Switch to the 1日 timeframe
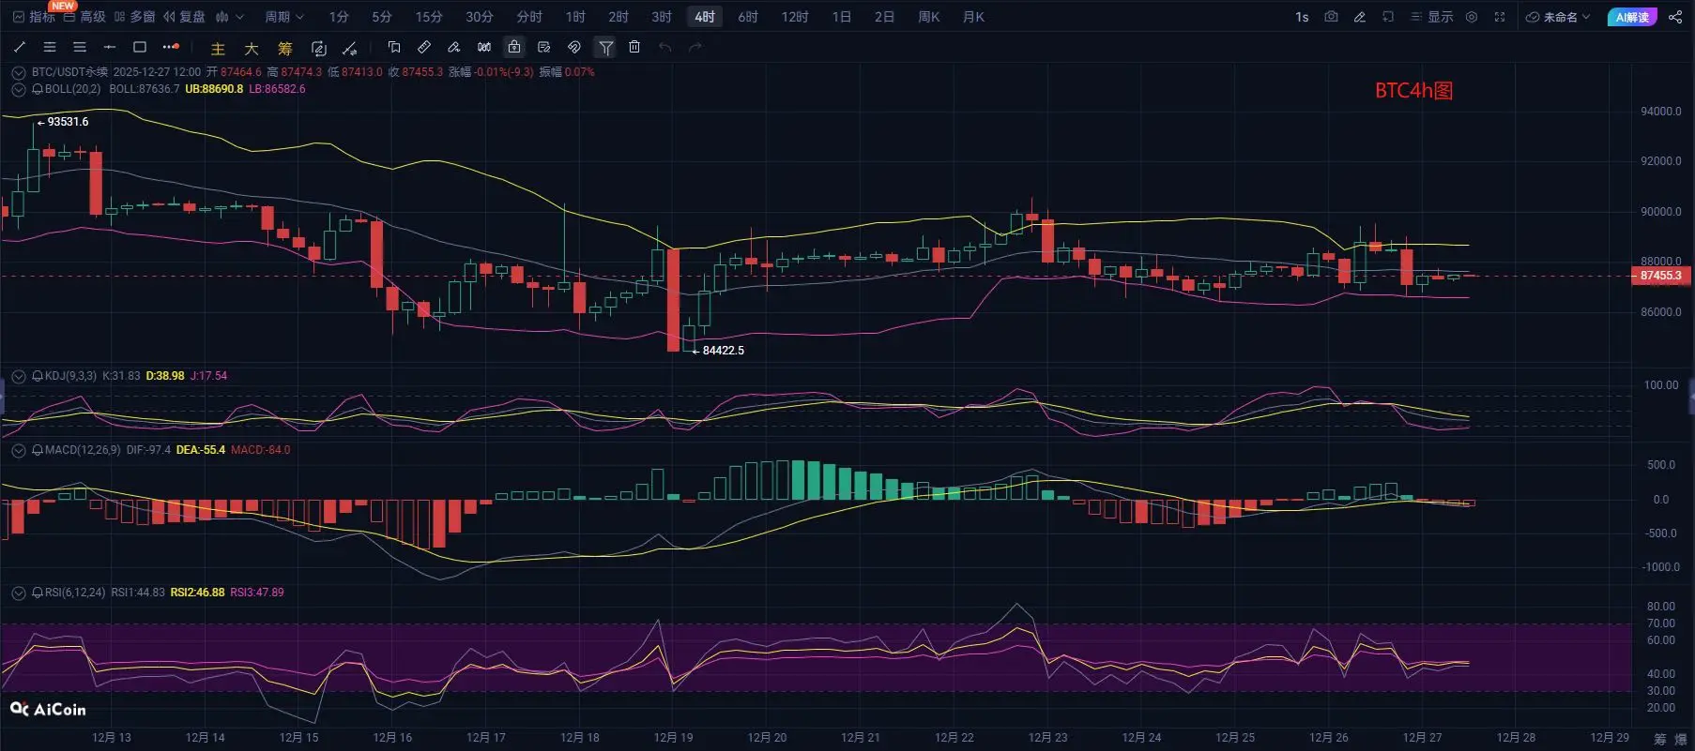 tap(842, 17)
